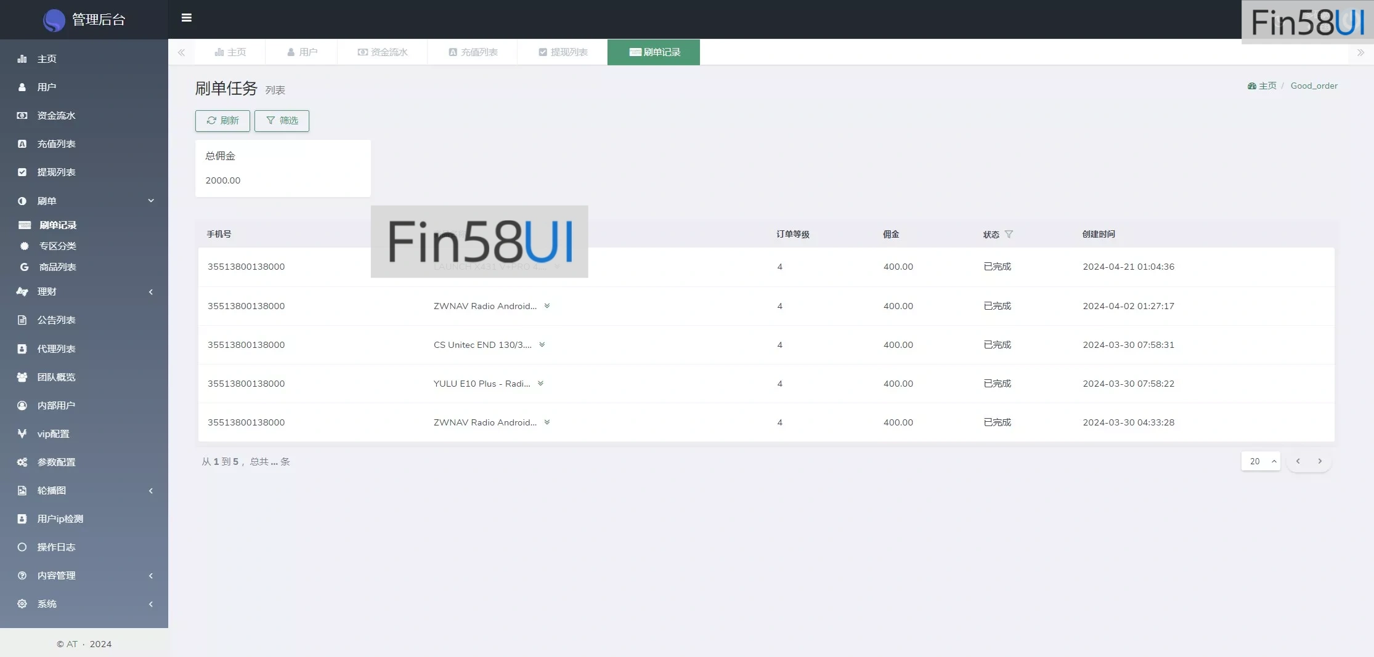Expand the ZWNAV Radio Android row dated 2024-04-02
The height and width of the screenshot is (657, 1374).
pos(547,306)
